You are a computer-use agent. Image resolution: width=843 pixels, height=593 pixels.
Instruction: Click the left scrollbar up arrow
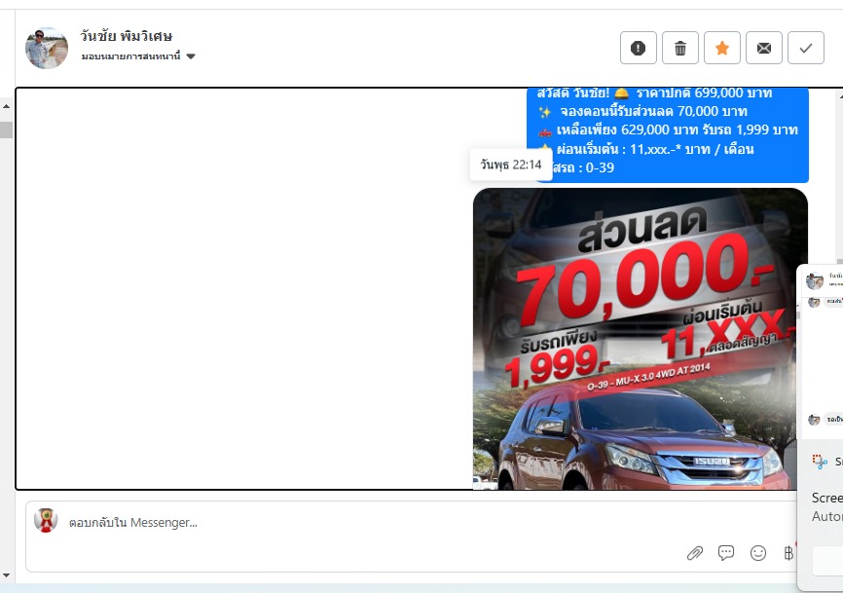[7, 106]
